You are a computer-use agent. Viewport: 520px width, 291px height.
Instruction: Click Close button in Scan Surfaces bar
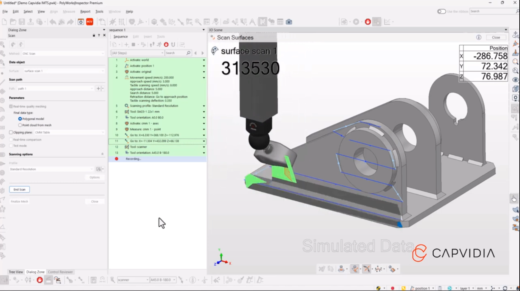point(496,37)
